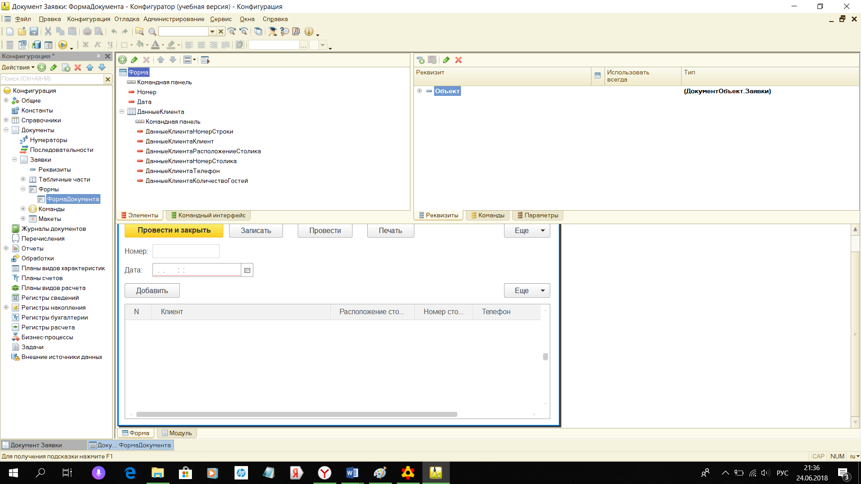Click the save diskette icon in toolbar
The width and height of the screenshot is (861, 484).
[x=34, y=31]
